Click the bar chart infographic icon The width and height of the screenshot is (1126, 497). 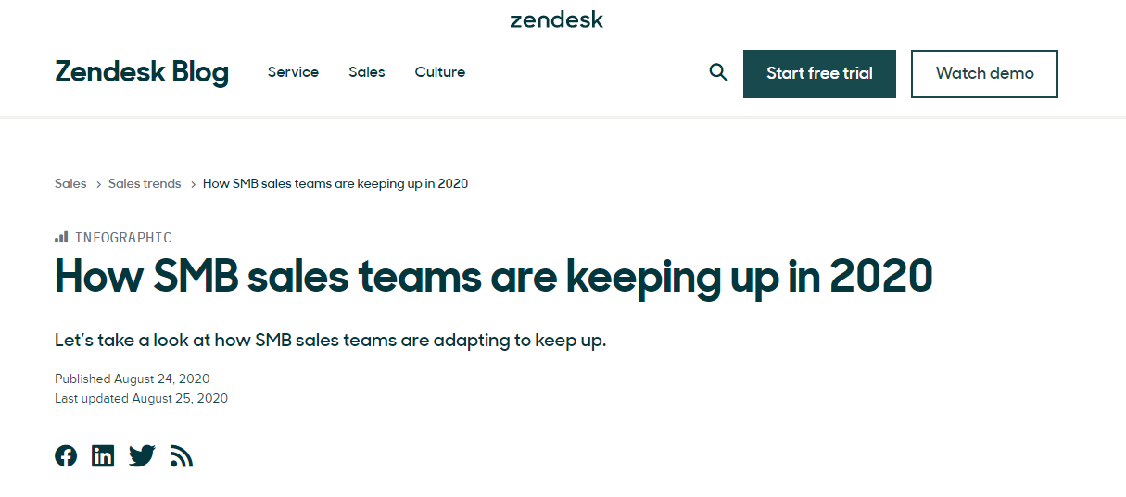coord(61,237)
